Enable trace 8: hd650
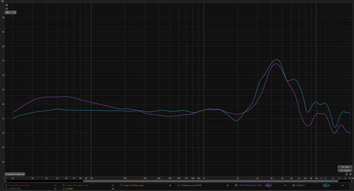 click(63, 189)
